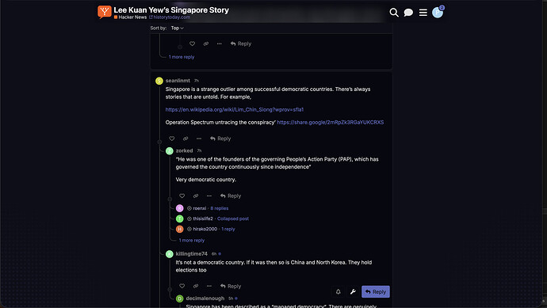Open more actions on seanlinmt's post
The image size is (547, 308).
[199, 139]
